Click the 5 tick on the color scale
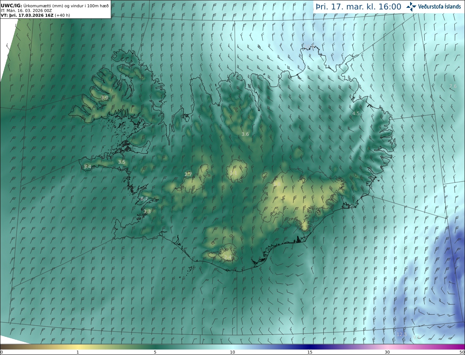The image size is (465, 355). pyautogui.click(x=155, y=352)
